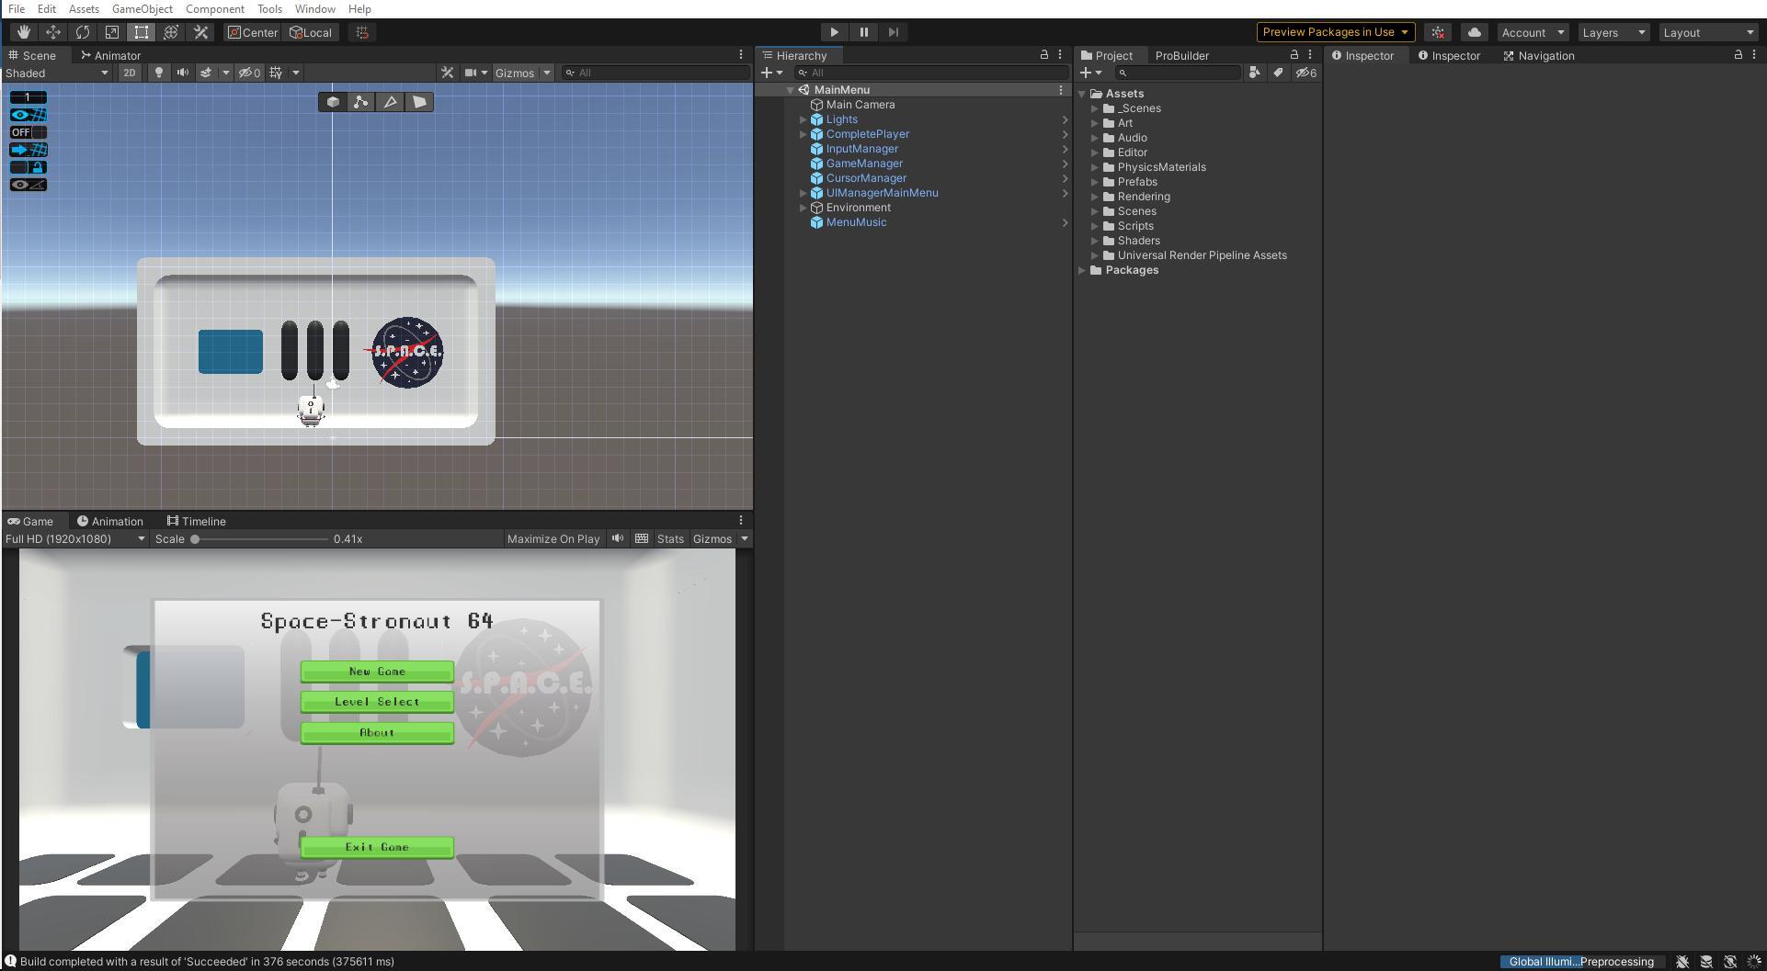Adjust the Game view Scale slider
The width and height of the screenshot is (1767, 971).
(195, 539)
